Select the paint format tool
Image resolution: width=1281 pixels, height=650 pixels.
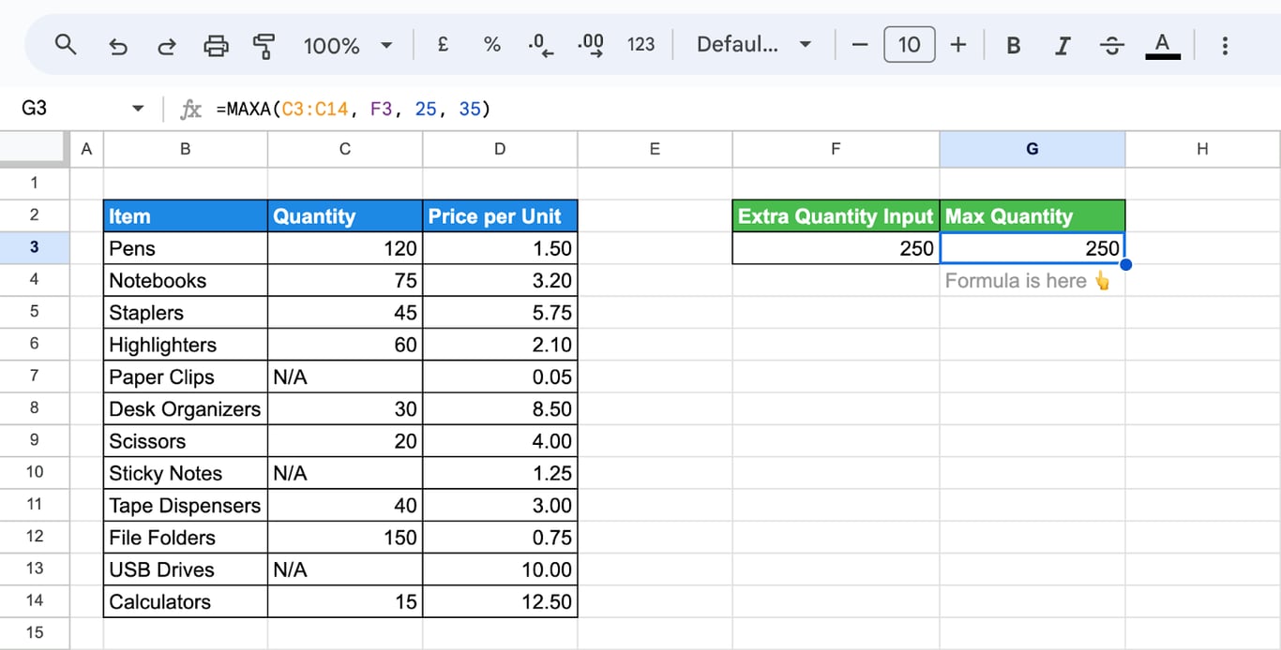[265, 45]
